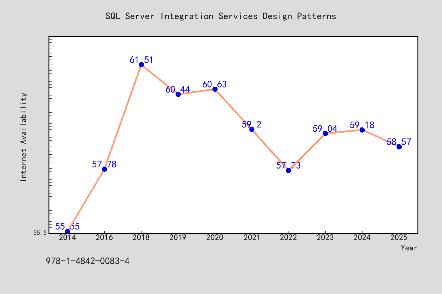Screen dimensions: 442x294
Task: Click the 2025 x-axis tick label
Action: click(x=399, y=238)
